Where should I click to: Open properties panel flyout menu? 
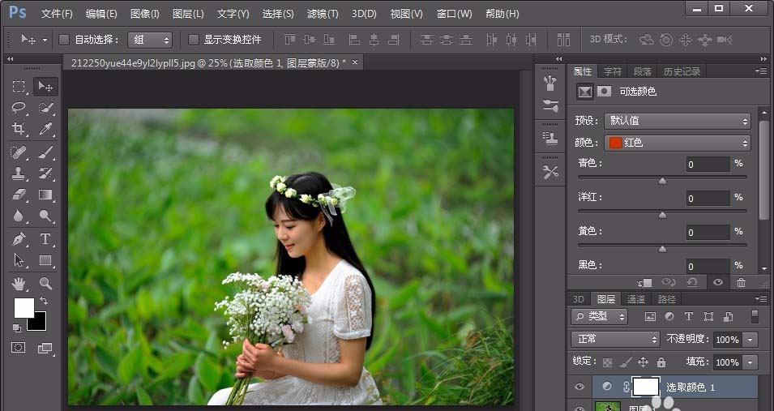pos(761,71)
